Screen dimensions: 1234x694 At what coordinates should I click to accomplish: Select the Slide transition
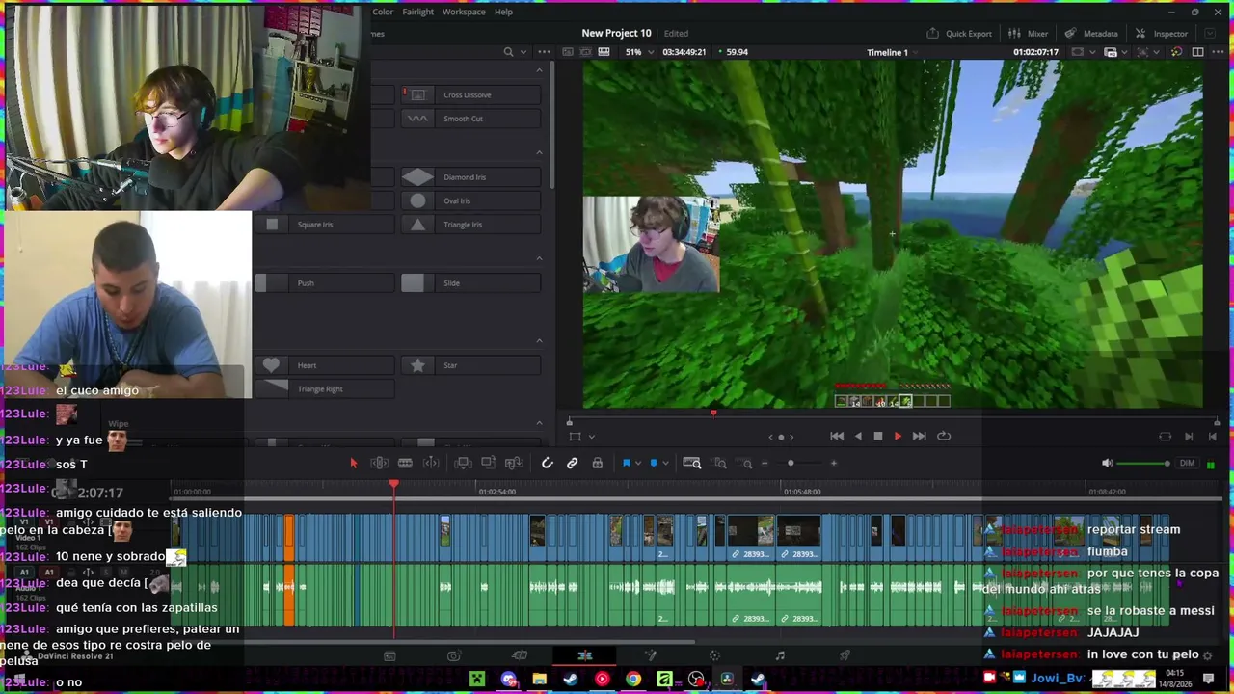pyautogui.click(x=470, y=283)
